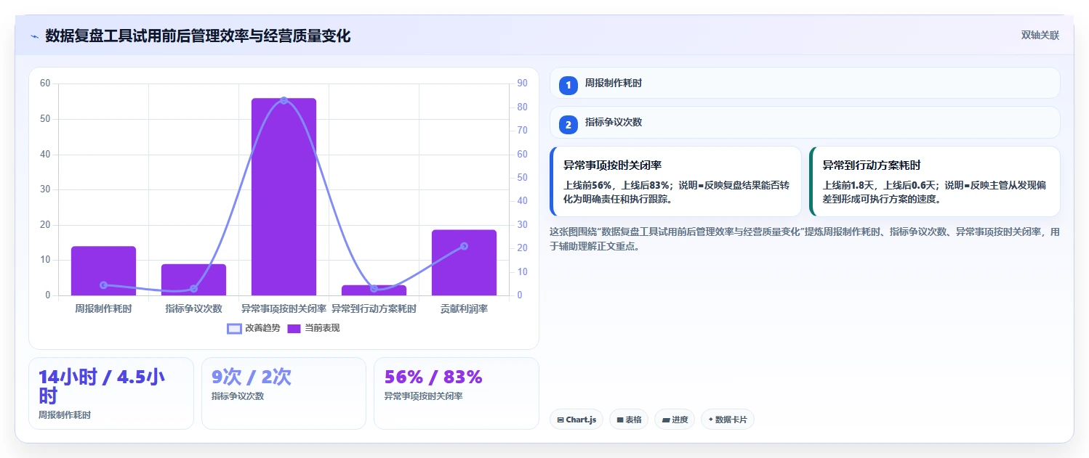
Task: Click the 异常到行动方案耗时 x-axis label
Action: pos(374,308)
